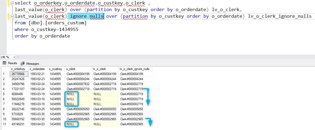Click the cell containing 26770566
The image size is (315, 130).
19,74
